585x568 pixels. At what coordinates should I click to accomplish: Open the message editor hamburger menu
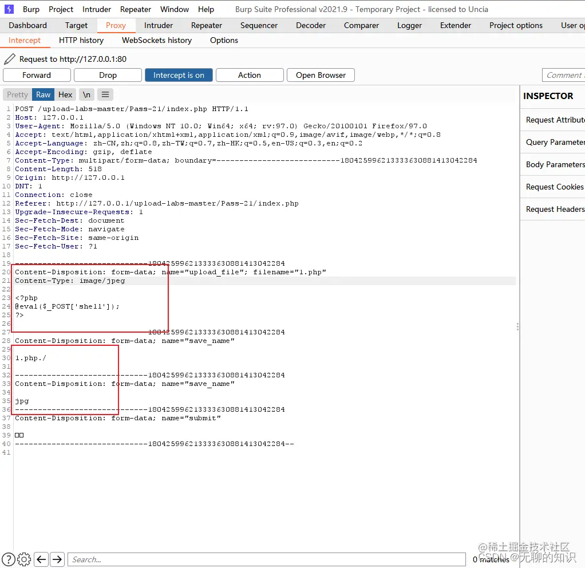pos(105,95)
